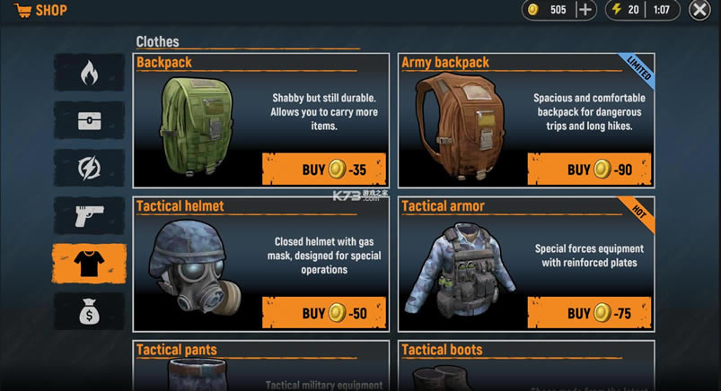Click the gold coin balance icon
The image size is (721, 391).
pyautogui.click(x=533, y=10)
